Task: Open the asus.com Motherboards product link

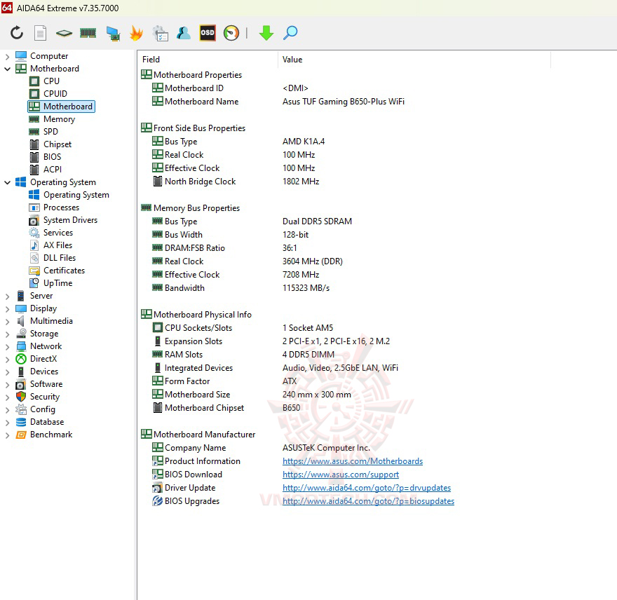Action: click(x=353, y=461)
